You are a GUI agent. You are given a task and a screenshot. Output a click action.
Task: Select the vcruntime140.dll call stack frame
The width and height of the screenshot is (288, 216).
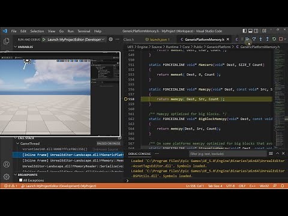click(x=68, y=149)
